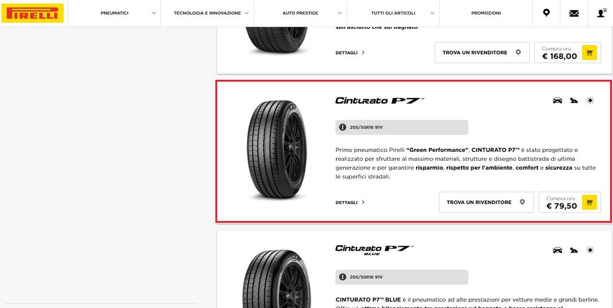This screenshot has height=308, width=613.
Task: Click the yellow cart icon beside €168,00
Action: click(589, 52)
